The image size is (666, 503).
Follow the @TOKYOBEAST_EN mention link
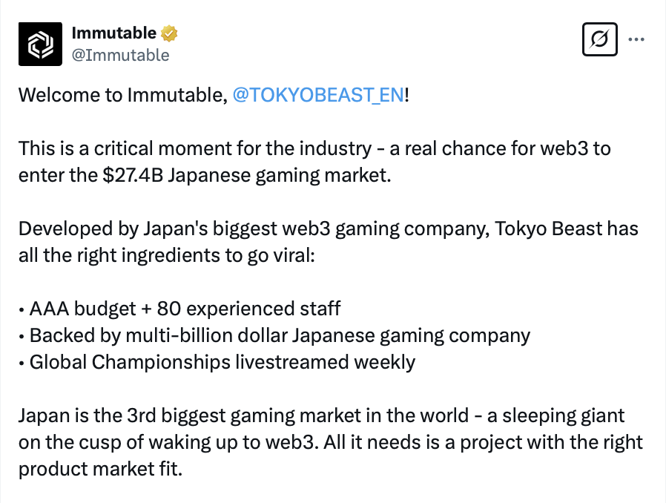coord(318,96)
